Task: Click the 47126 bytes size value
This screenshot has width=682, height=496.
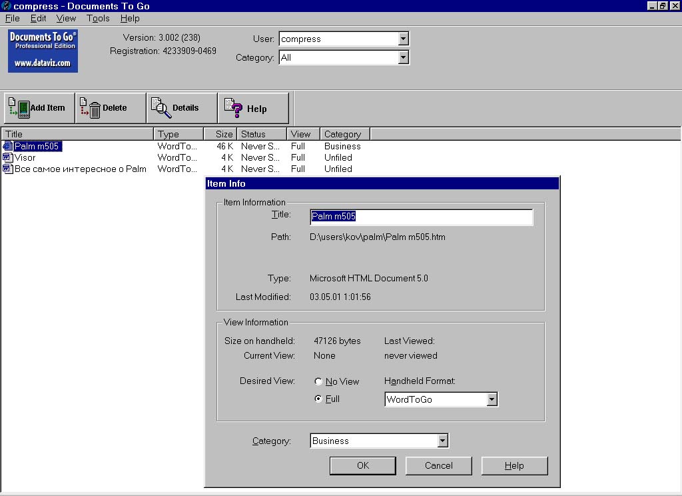Action: (x=337, y=341)
